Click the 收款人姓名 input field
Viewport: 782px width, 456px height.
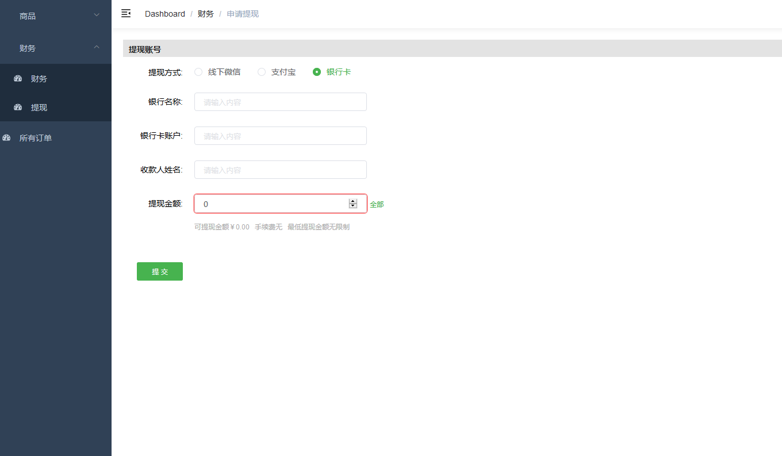click(x=280, y=170)
